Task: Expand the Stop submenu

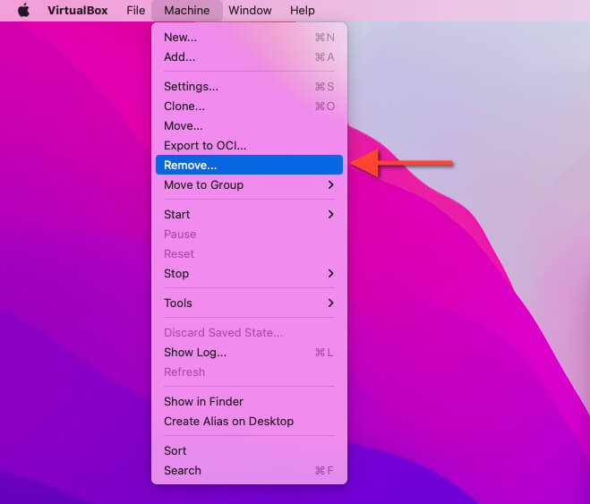Action: click(249, 273)
